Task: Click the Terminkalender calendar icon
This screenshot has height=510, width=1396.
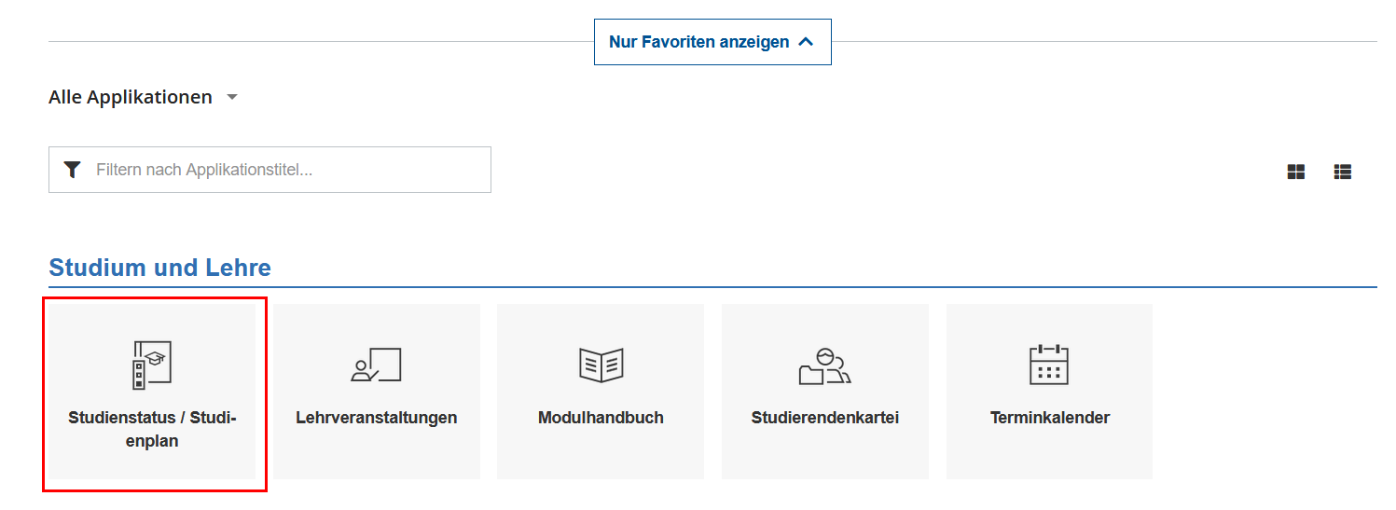Action: pos(1049,365)
